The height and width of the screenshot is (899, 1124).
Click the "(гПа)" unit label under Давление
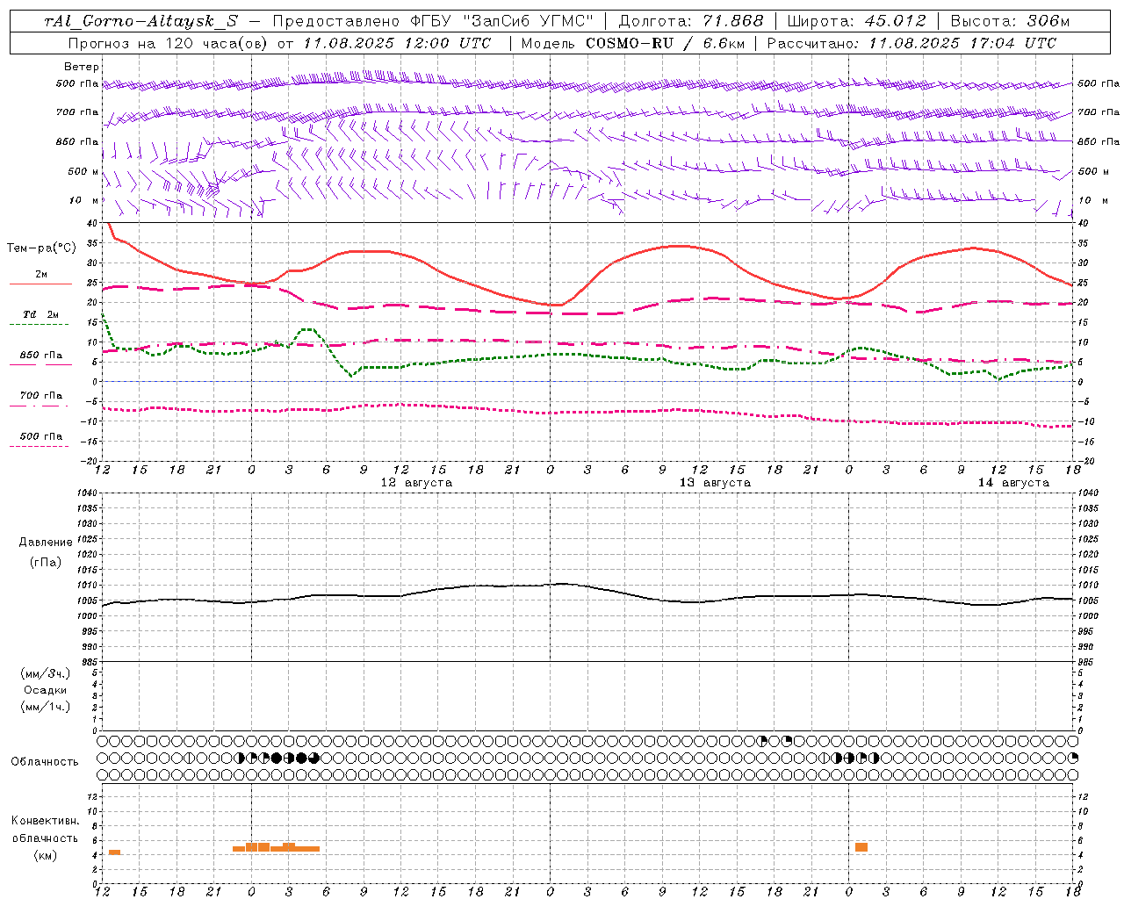pyautogui.click(x=46, y=562)
